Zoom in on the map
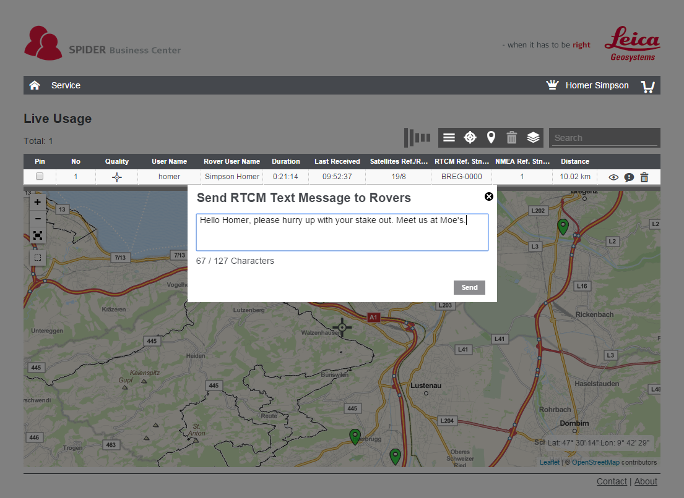Image resolution: width=684 pixels, height=498 pixels. 38,202
